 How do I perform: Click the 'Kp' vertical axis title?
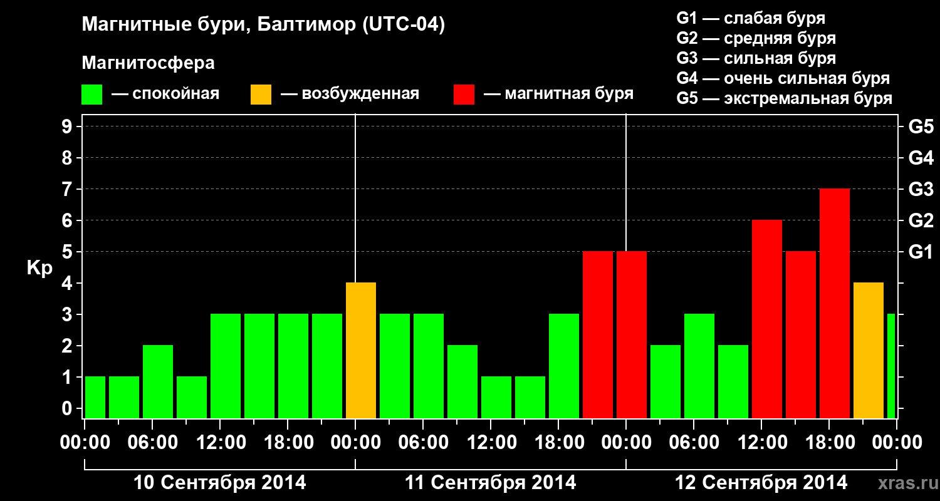pos(39,269)
